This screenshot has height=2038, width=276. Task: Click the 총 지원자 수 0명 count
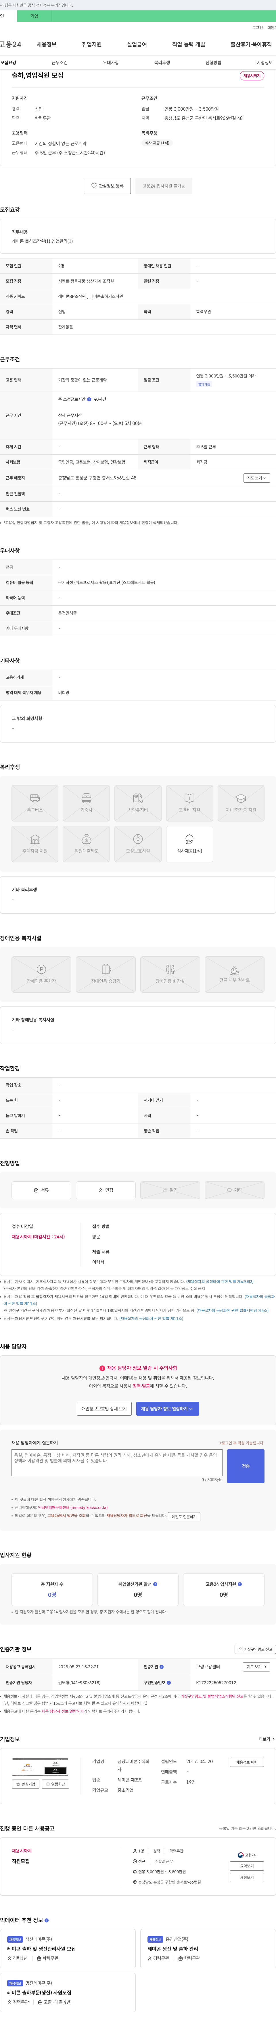point(52,1595)
